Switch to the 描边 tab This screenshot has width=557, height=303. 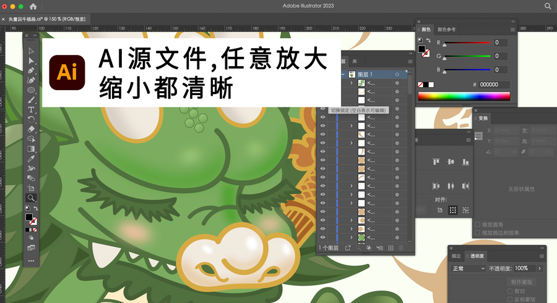(456, 256)
